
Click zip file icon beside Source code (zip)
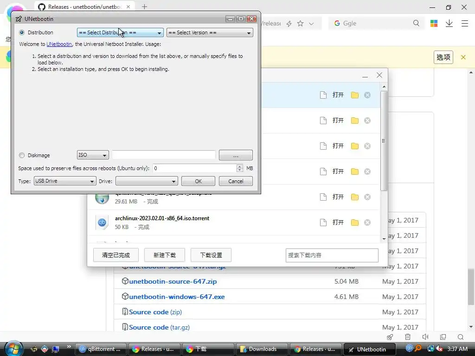(x=125, y=311)
